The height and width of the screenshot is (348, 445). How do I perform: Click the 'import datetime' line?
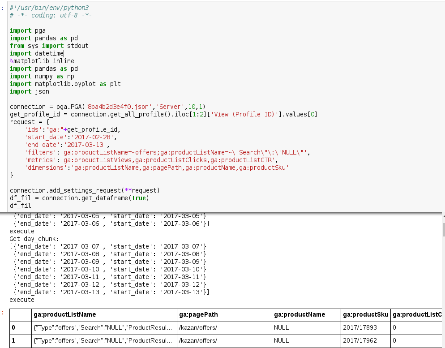tap(37, 53)
